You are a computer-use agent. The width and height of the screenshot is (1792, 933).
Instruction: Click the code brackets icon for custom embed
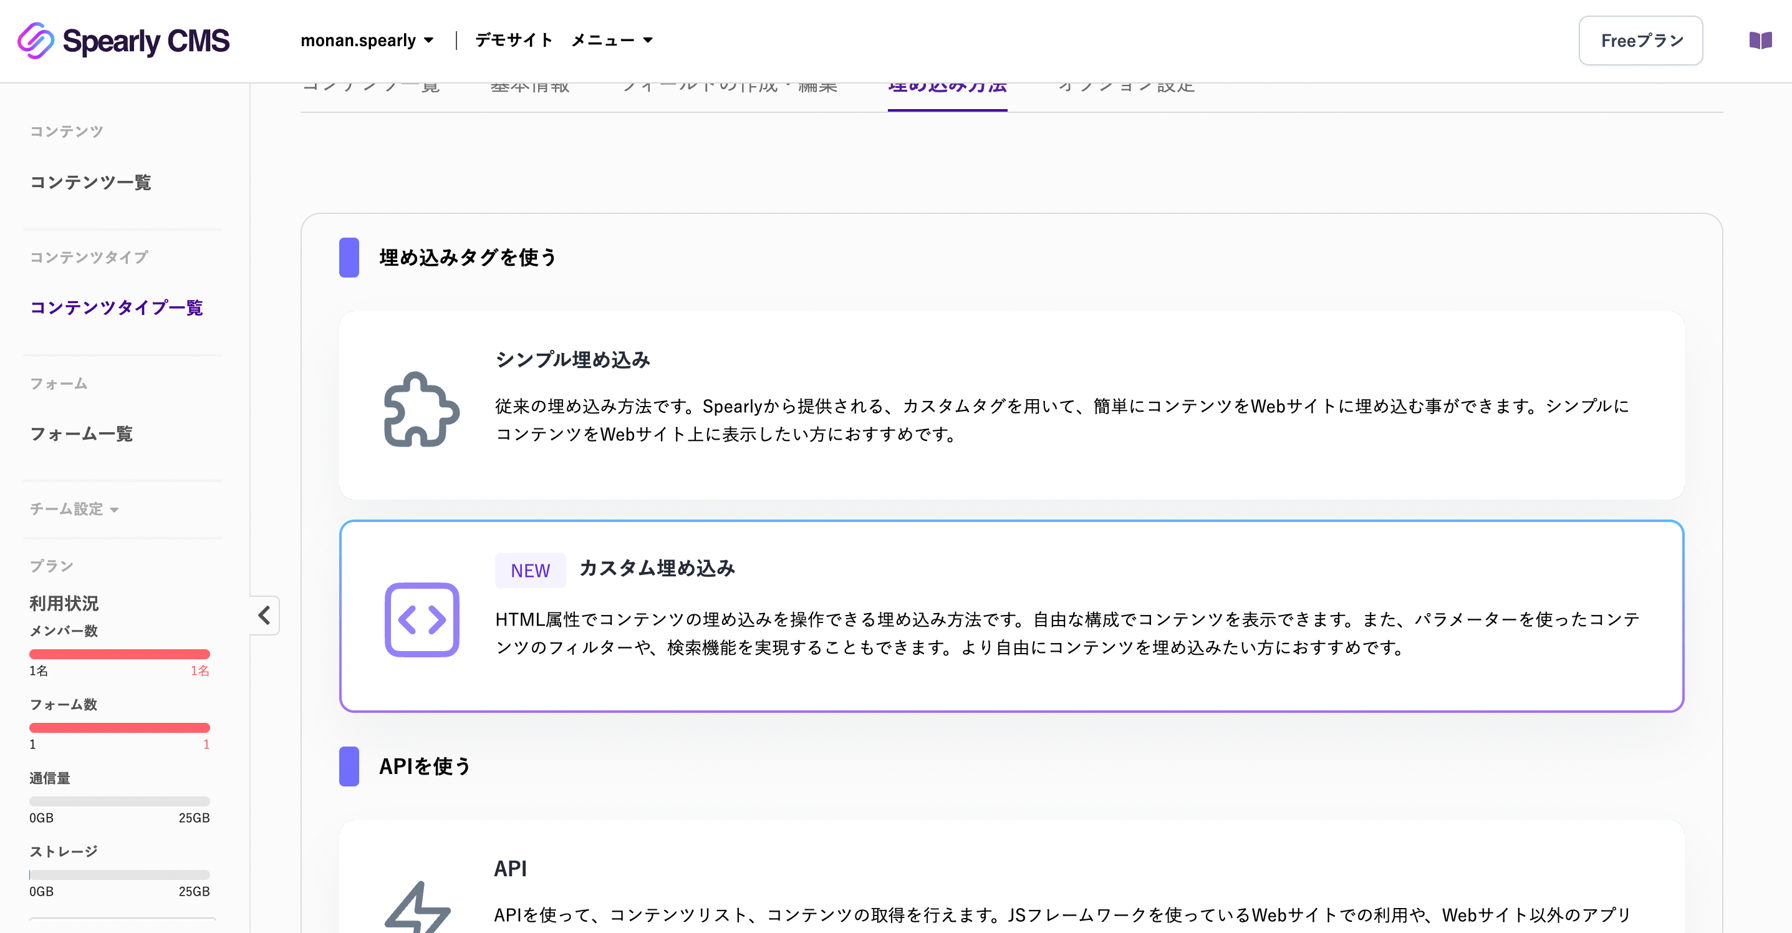pyautogui.click(x=422, y=619)
